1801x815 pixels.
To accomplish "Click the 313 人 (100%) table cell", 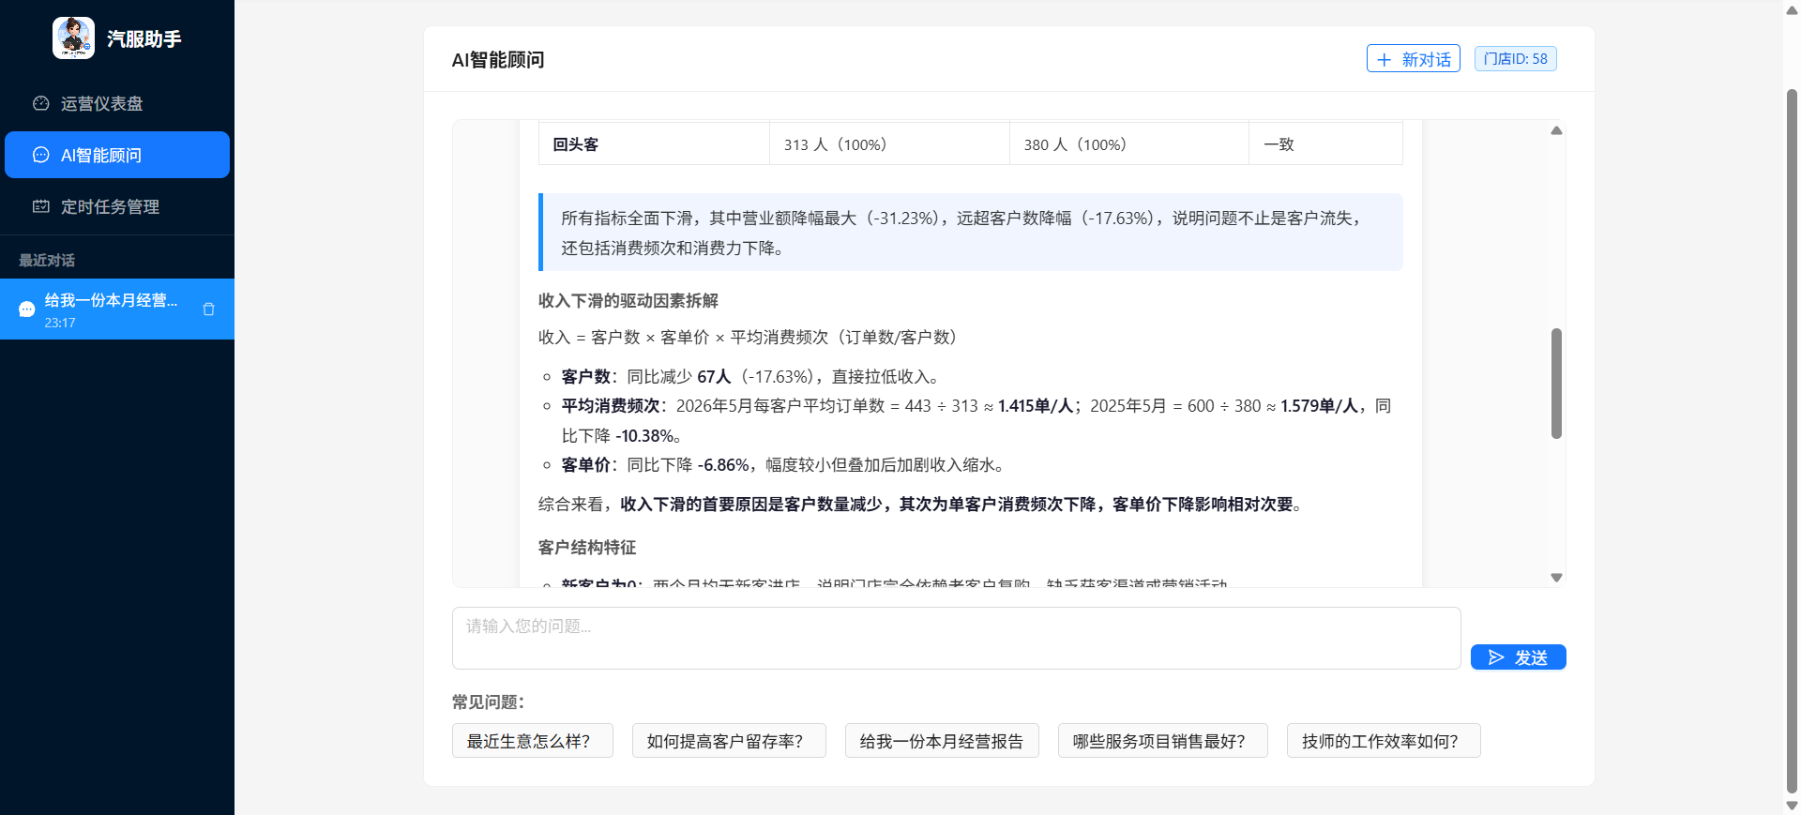I will click(x=889, y=143).
